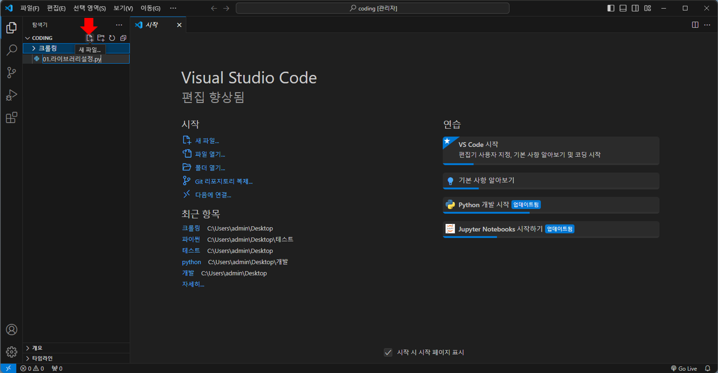Open the 보기(V) menu

point(123,9)
